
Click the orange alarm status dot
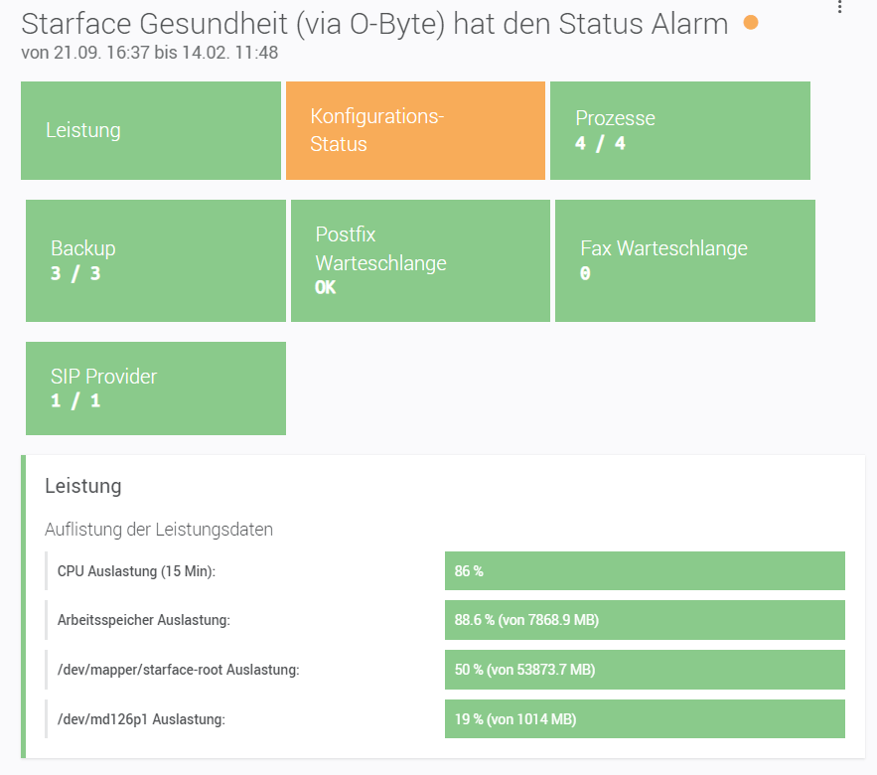tap(751, 23)
